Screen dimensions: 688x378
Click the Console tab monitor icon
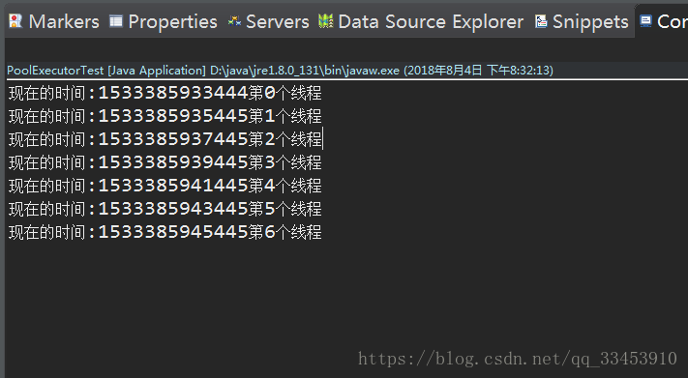coord(645,21)
